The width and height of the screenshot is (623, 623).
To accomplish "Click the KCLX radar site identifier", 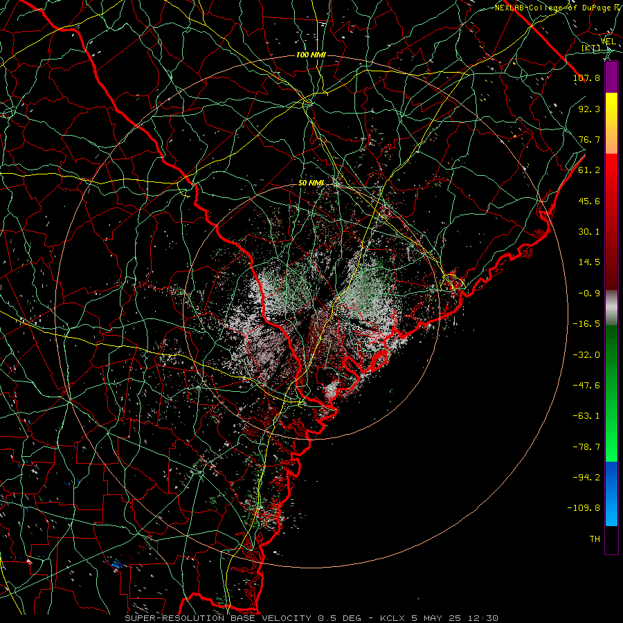I will tap(392, 618).
